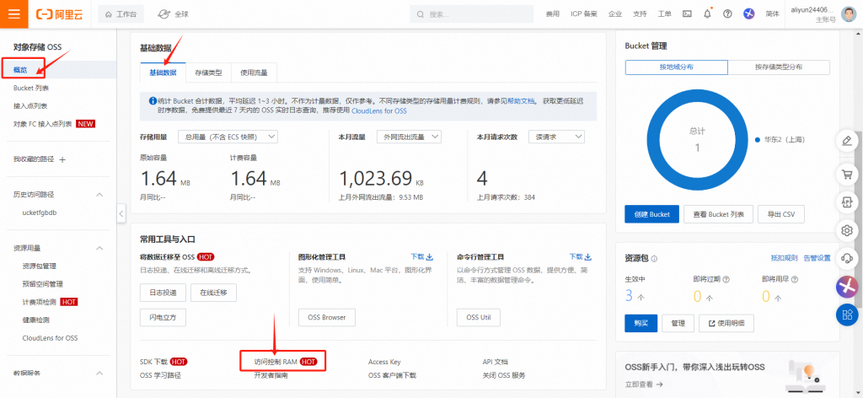Image resolution: width=863 pixels, height=398 pixels.
Task: Open the Cloud Shell terminal icon
Action: pos(687,14)
